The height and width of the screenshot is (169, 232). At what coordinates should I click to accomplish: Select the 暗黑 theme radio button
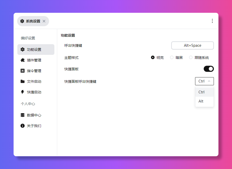pos(172,57)
